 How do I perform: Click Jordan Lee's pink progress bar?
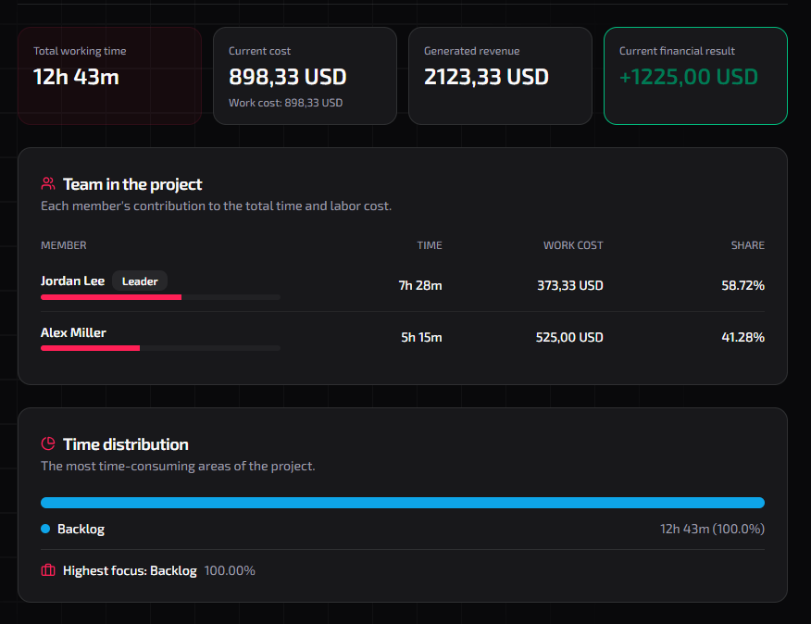(x=111, y=297)
